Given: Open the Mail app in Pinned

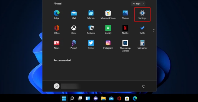Looking at the screenshot, I should click(x=74, y=15).
